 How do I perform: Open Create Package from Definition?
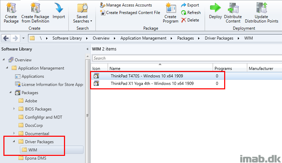pos(35,13)
